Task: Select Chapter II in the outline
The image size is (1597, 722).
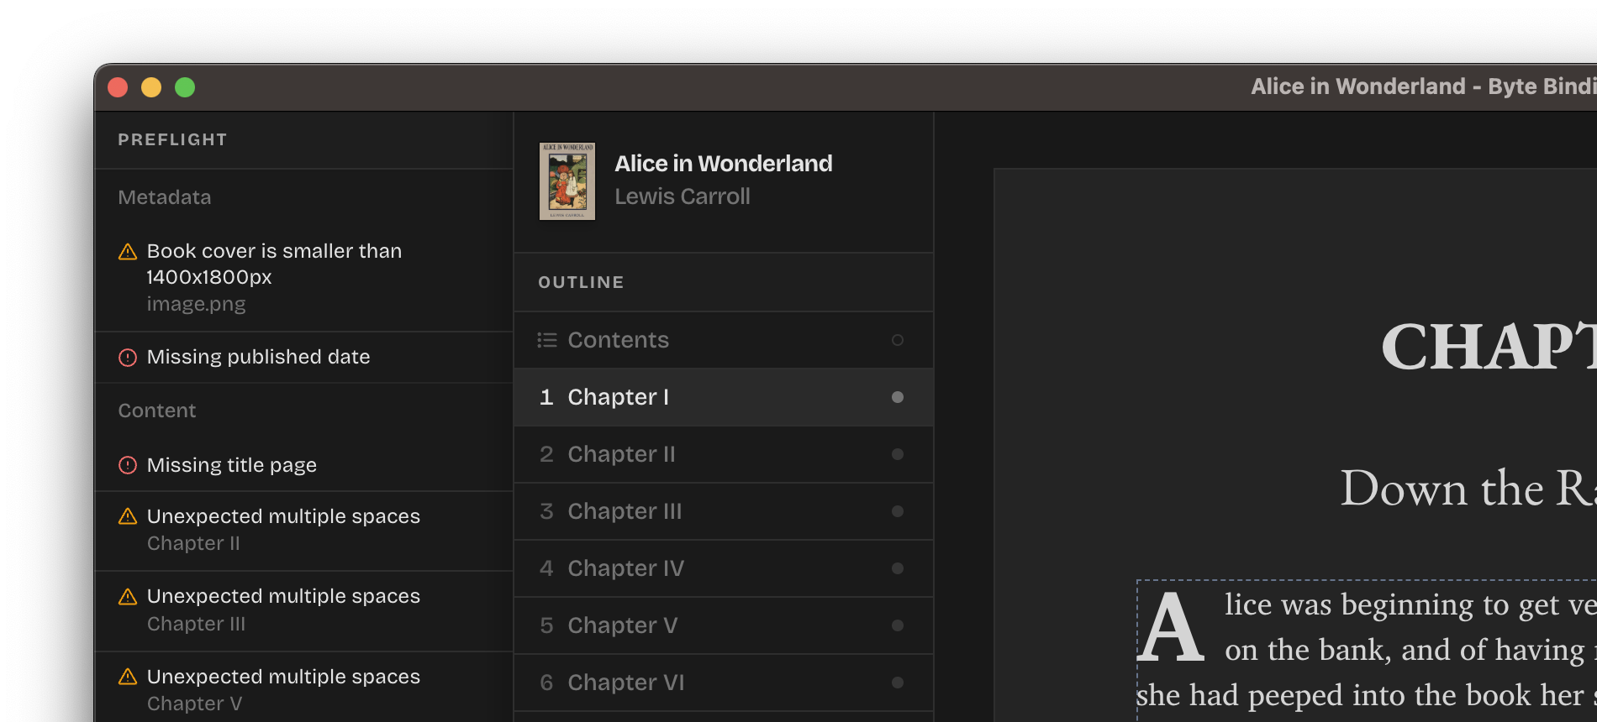Action: click(x=724, y=454)
